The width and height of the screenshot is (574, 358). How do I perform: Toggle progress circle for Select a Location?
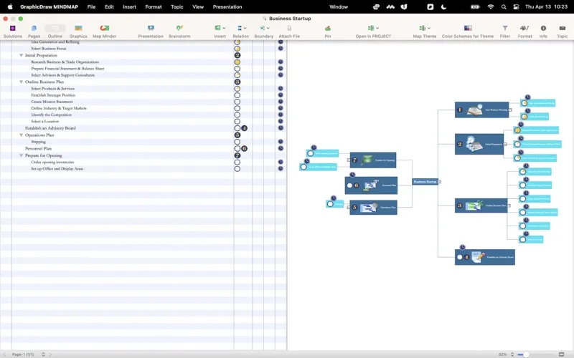[237, 122]
